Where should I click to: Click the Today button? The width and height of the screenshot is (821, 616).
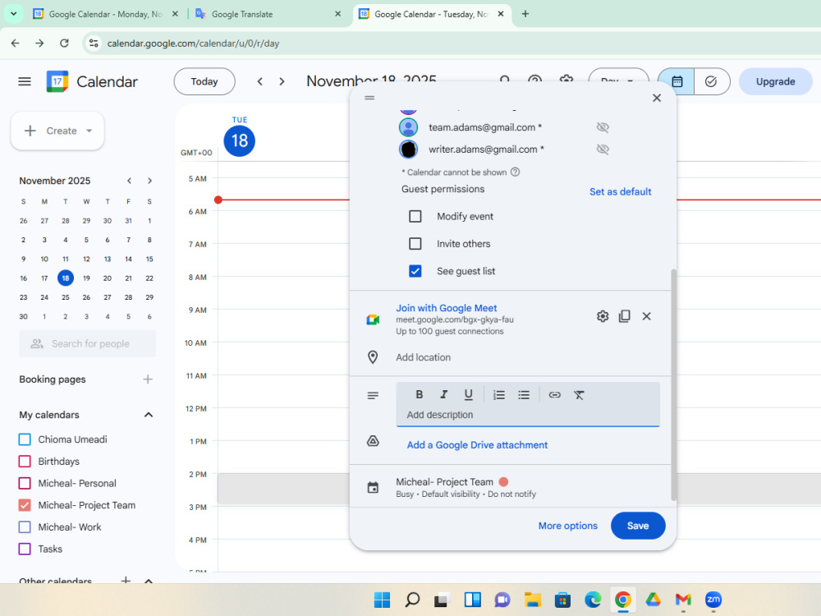pyautogui.click(x=204, y=81)
